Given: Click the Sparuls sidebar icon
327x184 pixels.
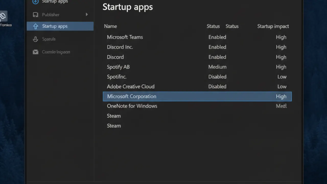Looking at the screenshot, I should click(x=36, y=39).
